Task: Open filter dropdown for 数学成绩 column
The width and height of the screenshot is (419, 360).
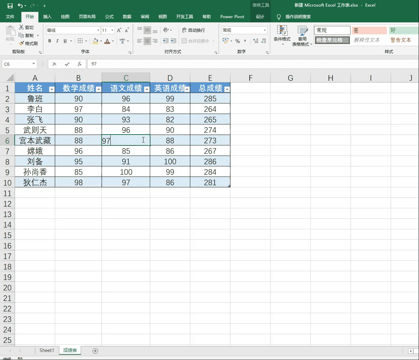Action: (98, 89)
